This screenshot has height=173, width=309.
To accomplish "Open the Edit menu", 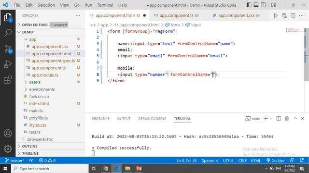I will (29, 5).
